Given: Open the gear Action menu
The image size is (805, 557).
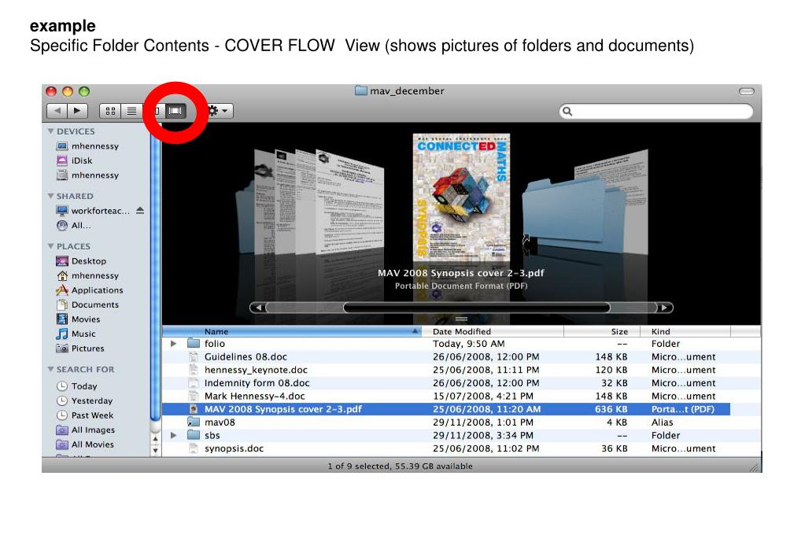Looking at the screenshot, I should [219, 111].
